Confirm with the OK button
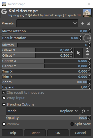This screenshot has width=93, height=138. tap(58, 133)
